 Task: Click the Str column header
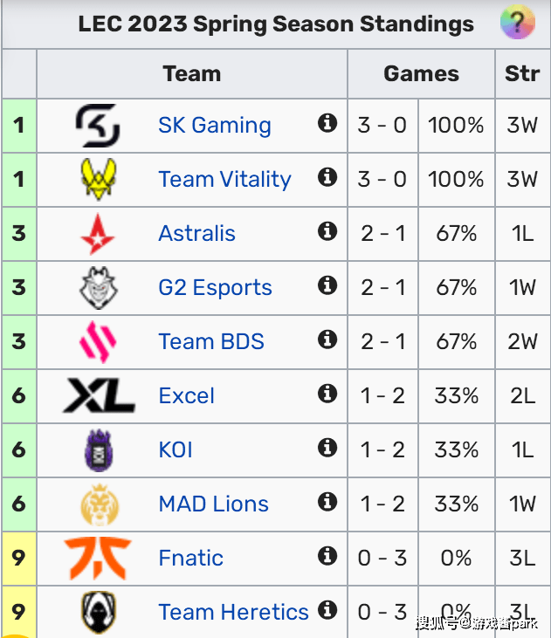522,74
